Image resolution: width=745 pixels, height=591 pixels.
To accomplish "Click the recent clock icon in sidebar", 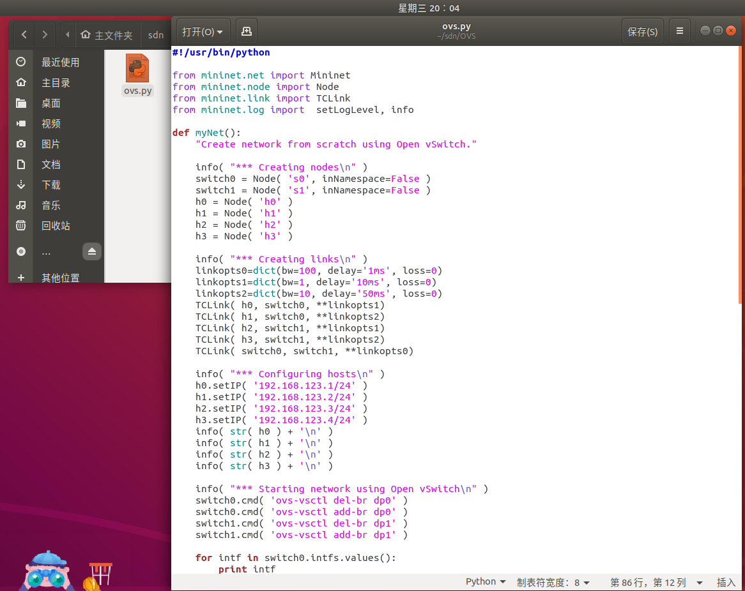I will pos(21,62).
